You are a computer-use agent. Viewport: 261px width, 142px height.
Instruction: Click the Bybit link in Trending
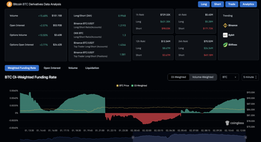(x=231, y=35)
